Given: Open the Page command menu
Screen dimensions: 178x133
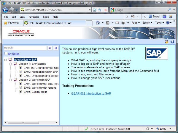Looking at the screenshot, I should coord(136,23).
